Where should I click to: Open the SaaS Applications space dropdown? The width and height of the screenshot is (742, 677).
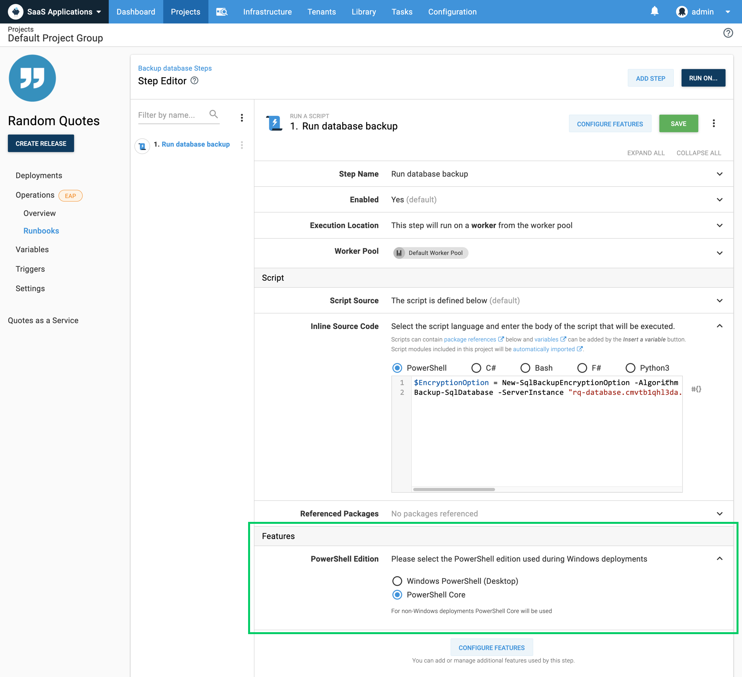pyautogui.click(x=55, y=12)
